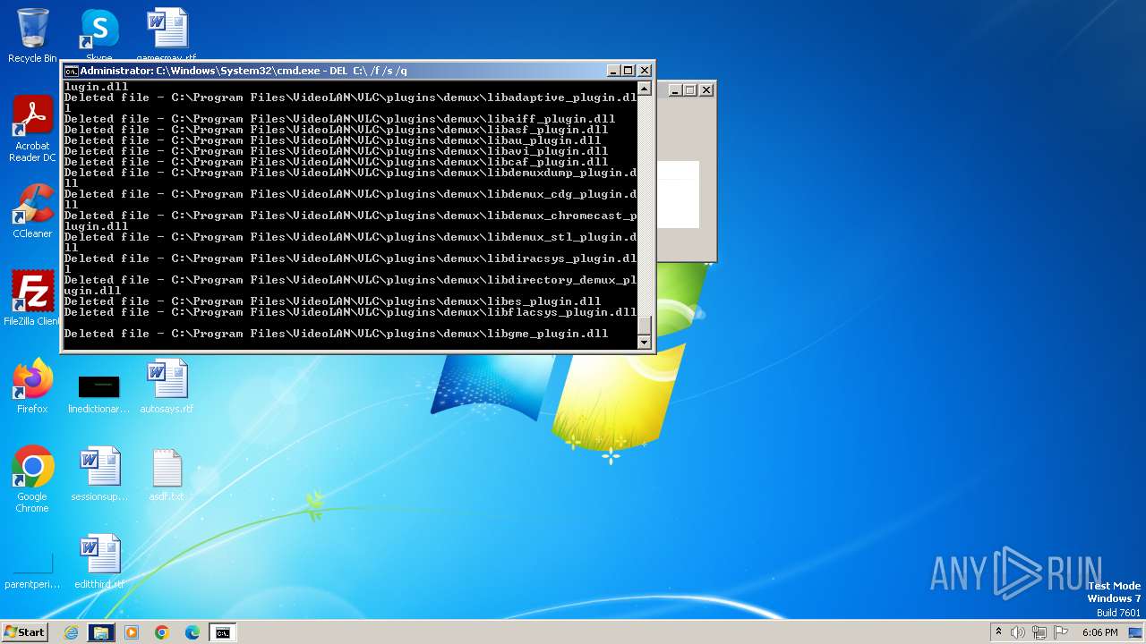The image size is (1146, 644).
Task: Click the cmd title bar text
Action: point(244,71)
